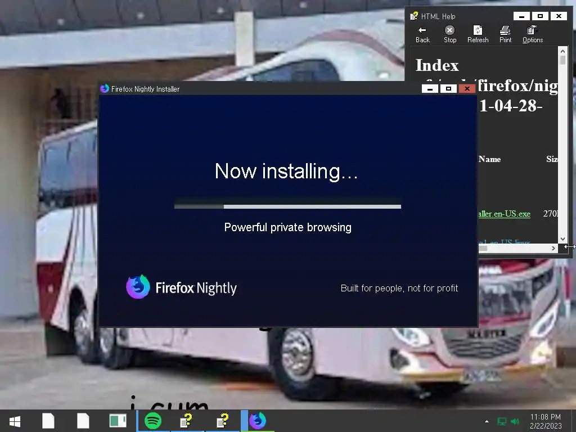Open the second blank document taskbar icon
The width and height of the screenshot is (576, 432).
click(83, 421)
